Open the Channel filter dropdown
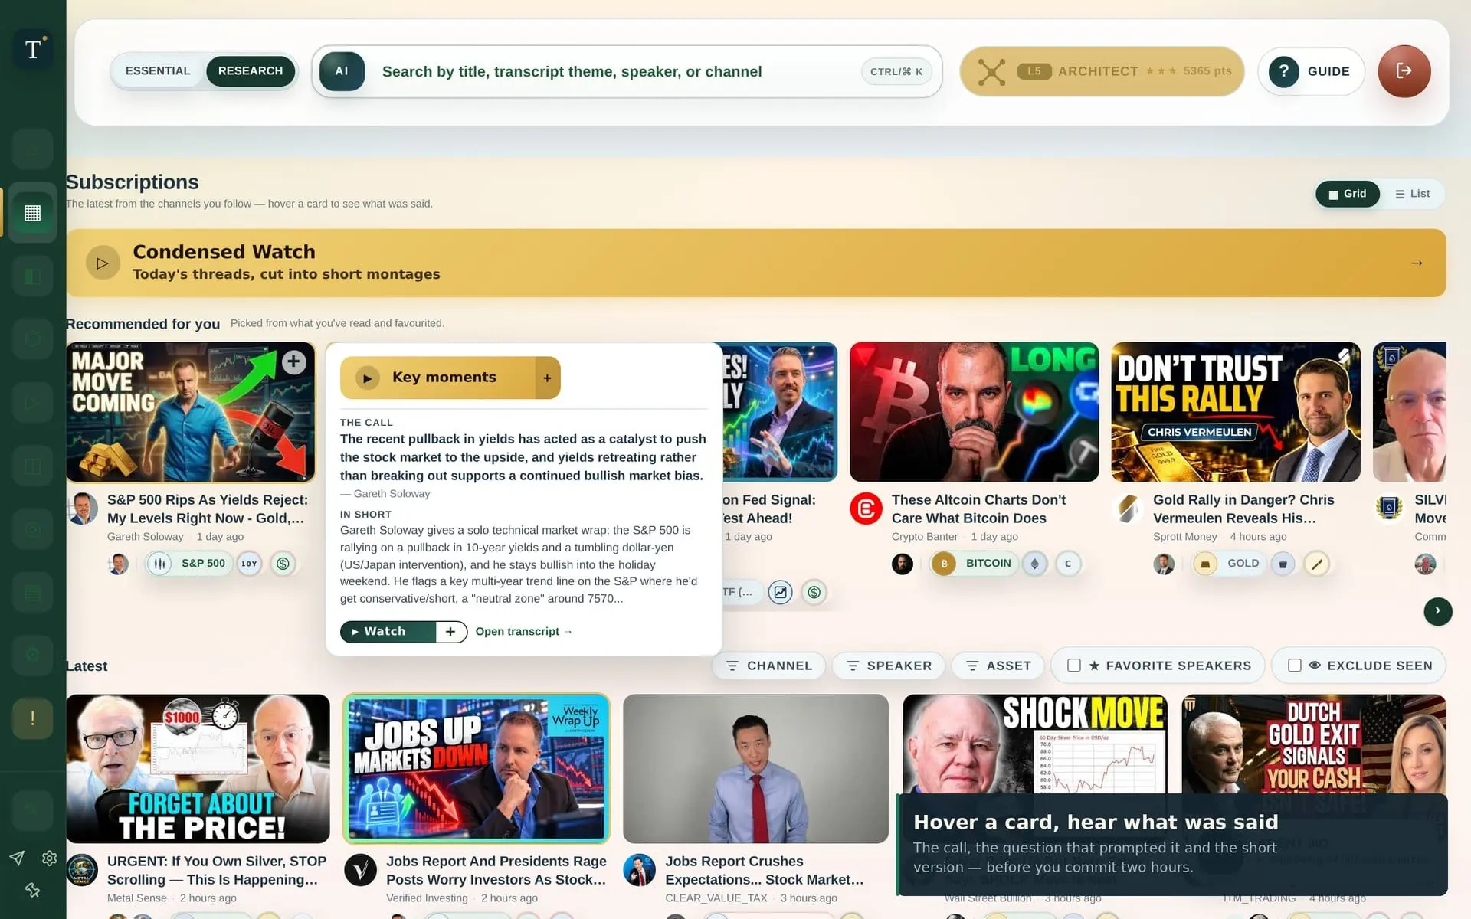The height and width of the screenshot is (919, 1471). point(768,666)
